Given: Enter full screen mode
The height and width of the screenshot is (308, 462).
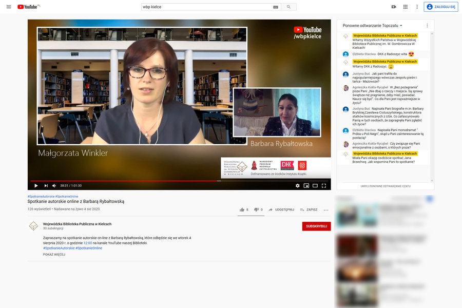Looking at the screenshot, I should click(x=324, y=186).
